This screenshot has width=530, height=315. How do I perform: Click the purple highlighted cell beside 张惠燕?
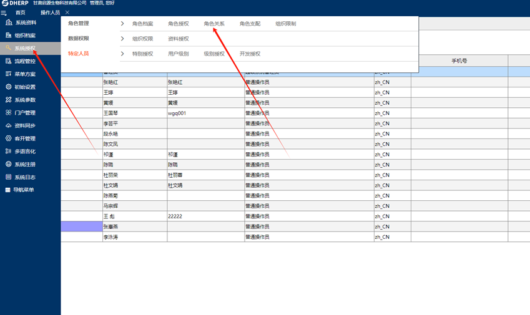81,226
